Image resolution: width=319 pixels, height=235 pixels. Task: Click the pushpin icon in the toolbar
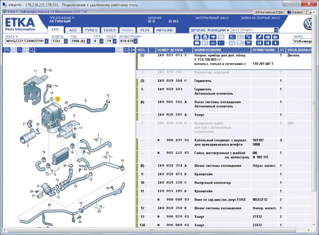(259, 37)
